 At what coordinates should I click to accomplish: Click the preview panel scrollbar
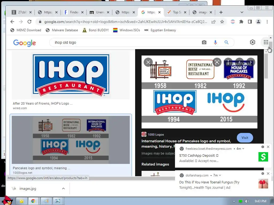point(266,66)
